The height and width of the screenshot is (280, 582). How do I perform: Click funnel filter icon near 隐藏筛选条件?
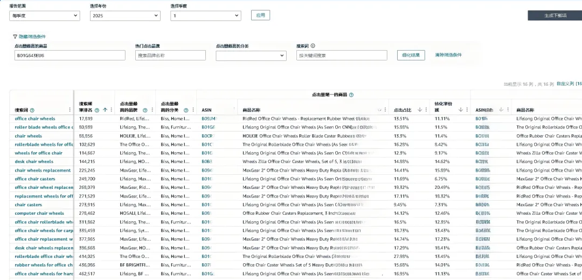point(15,36)
